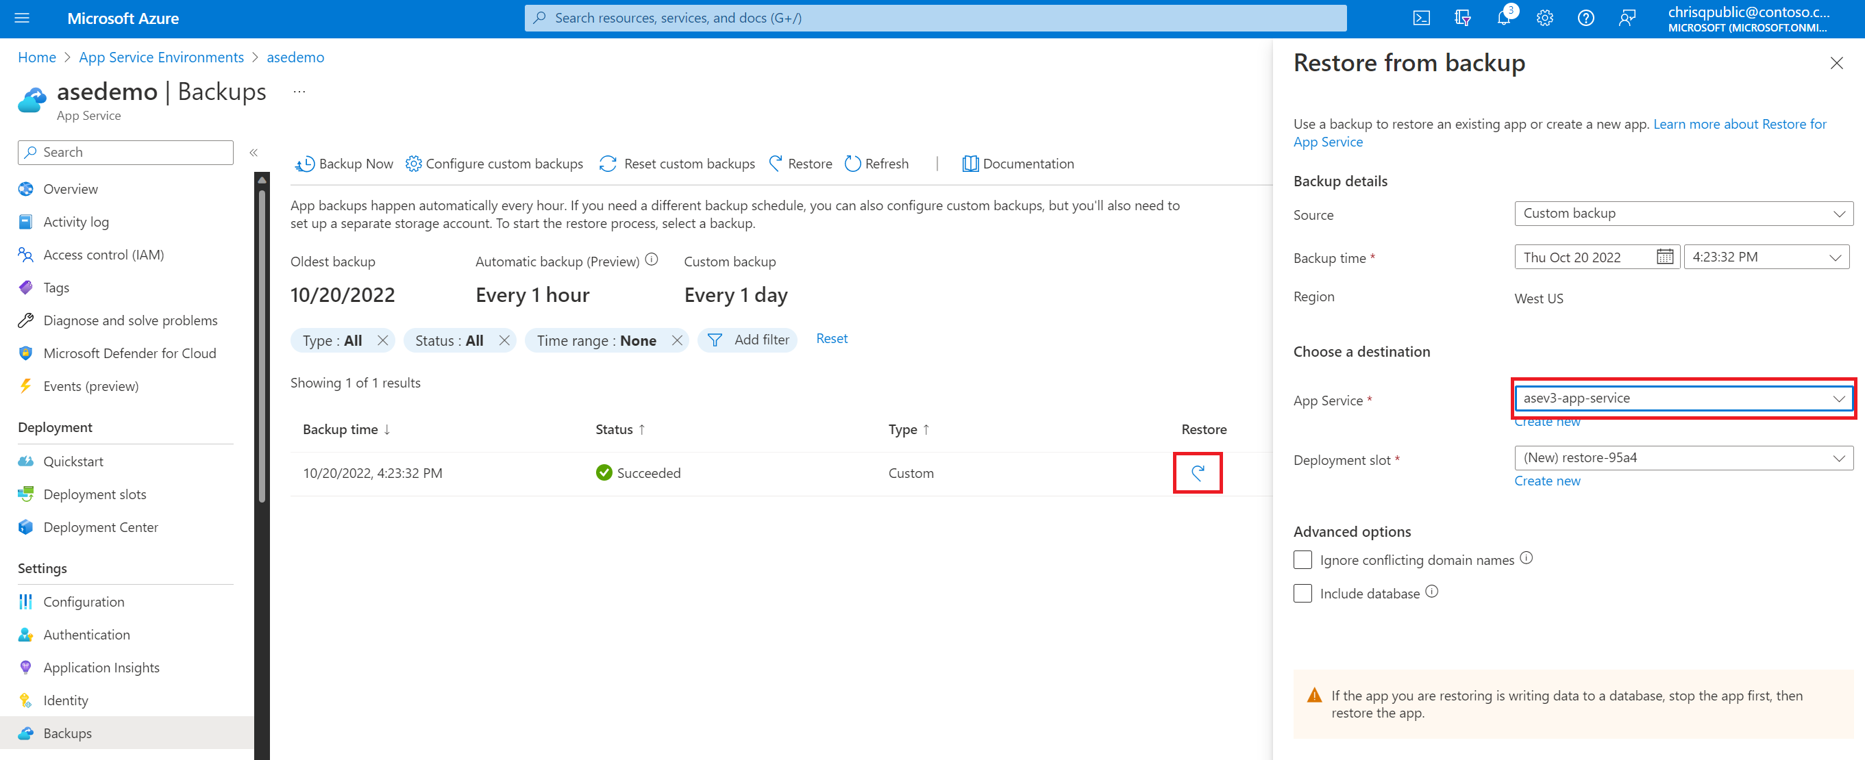This screenshot has height=760, width=1865.
Task: Click the Backup time input field
Action: (1594, 255)
